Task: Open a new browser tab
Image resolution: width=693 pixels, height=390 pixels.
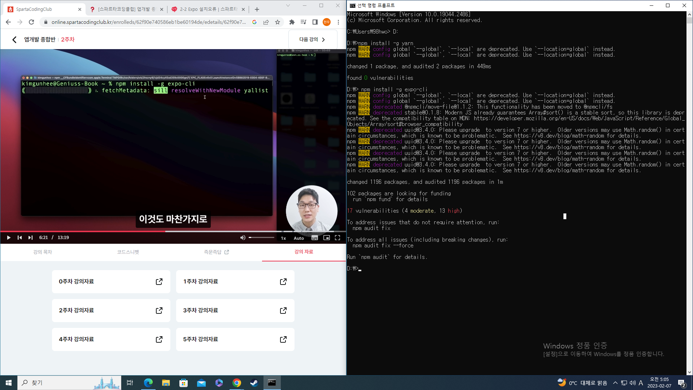Action: click(x=257, y=9)
